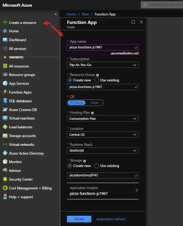The width and height of the screenshot is (183, 226).
Task: Click the Cost Management + Billing icon
Action: tap(5, 188)
